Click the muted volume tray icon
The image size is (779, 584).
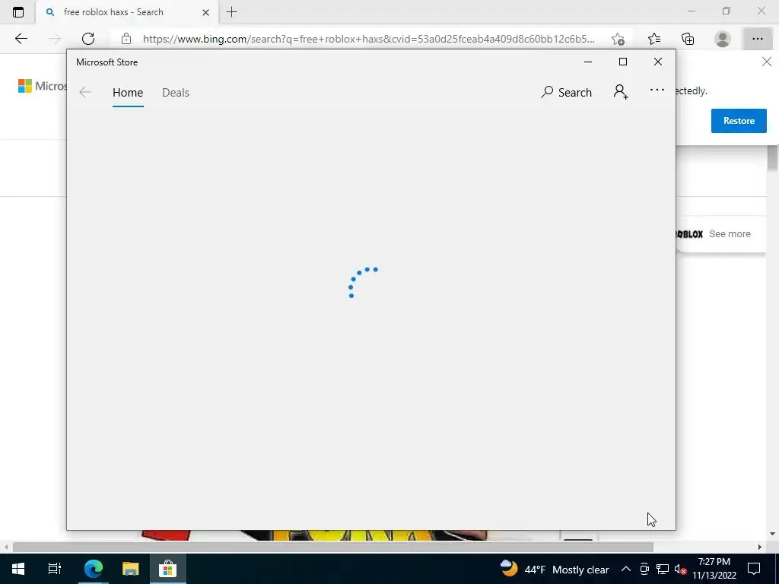tap(680, 569)
